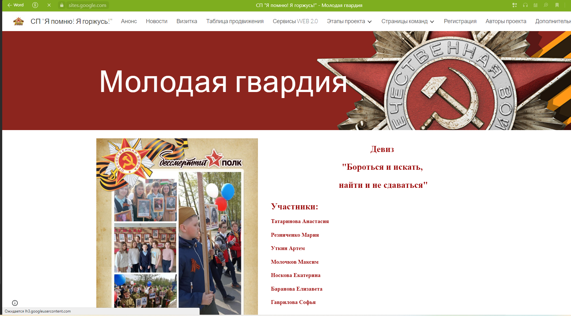Expand the Этапы проекта dropdown
The height and width of the screenshot is (316, 571).
point(349,21)
